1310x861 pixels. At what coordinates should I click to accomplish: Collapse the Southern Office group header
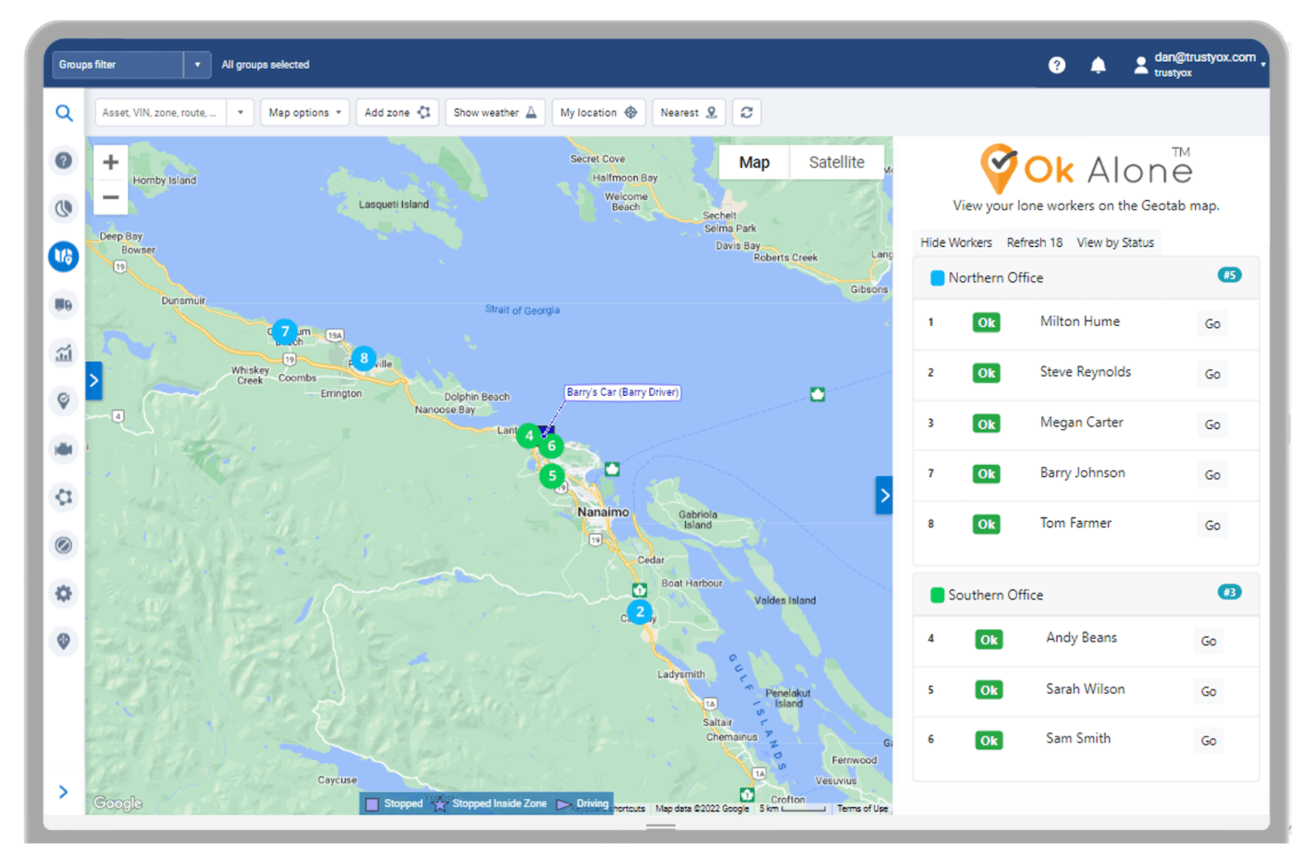pos(1086,595)
